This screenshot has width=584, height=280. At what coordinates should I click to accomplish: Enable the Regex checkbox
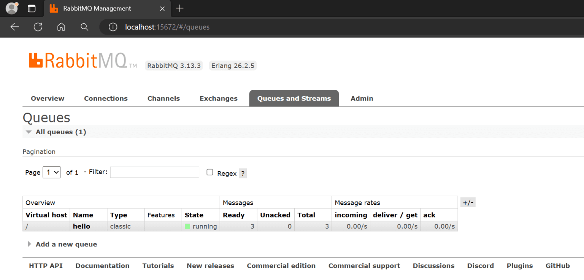pos(209,172)
